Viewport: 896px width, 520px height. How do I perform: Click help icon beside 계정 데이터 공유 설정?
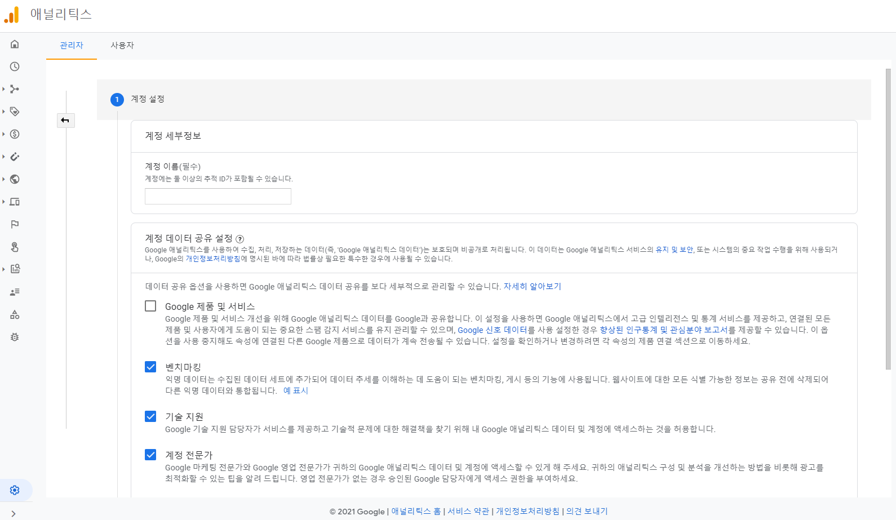point(239,239)
